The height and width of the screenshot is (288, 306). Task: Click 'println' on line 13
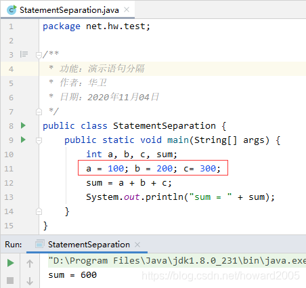(165, 197)
